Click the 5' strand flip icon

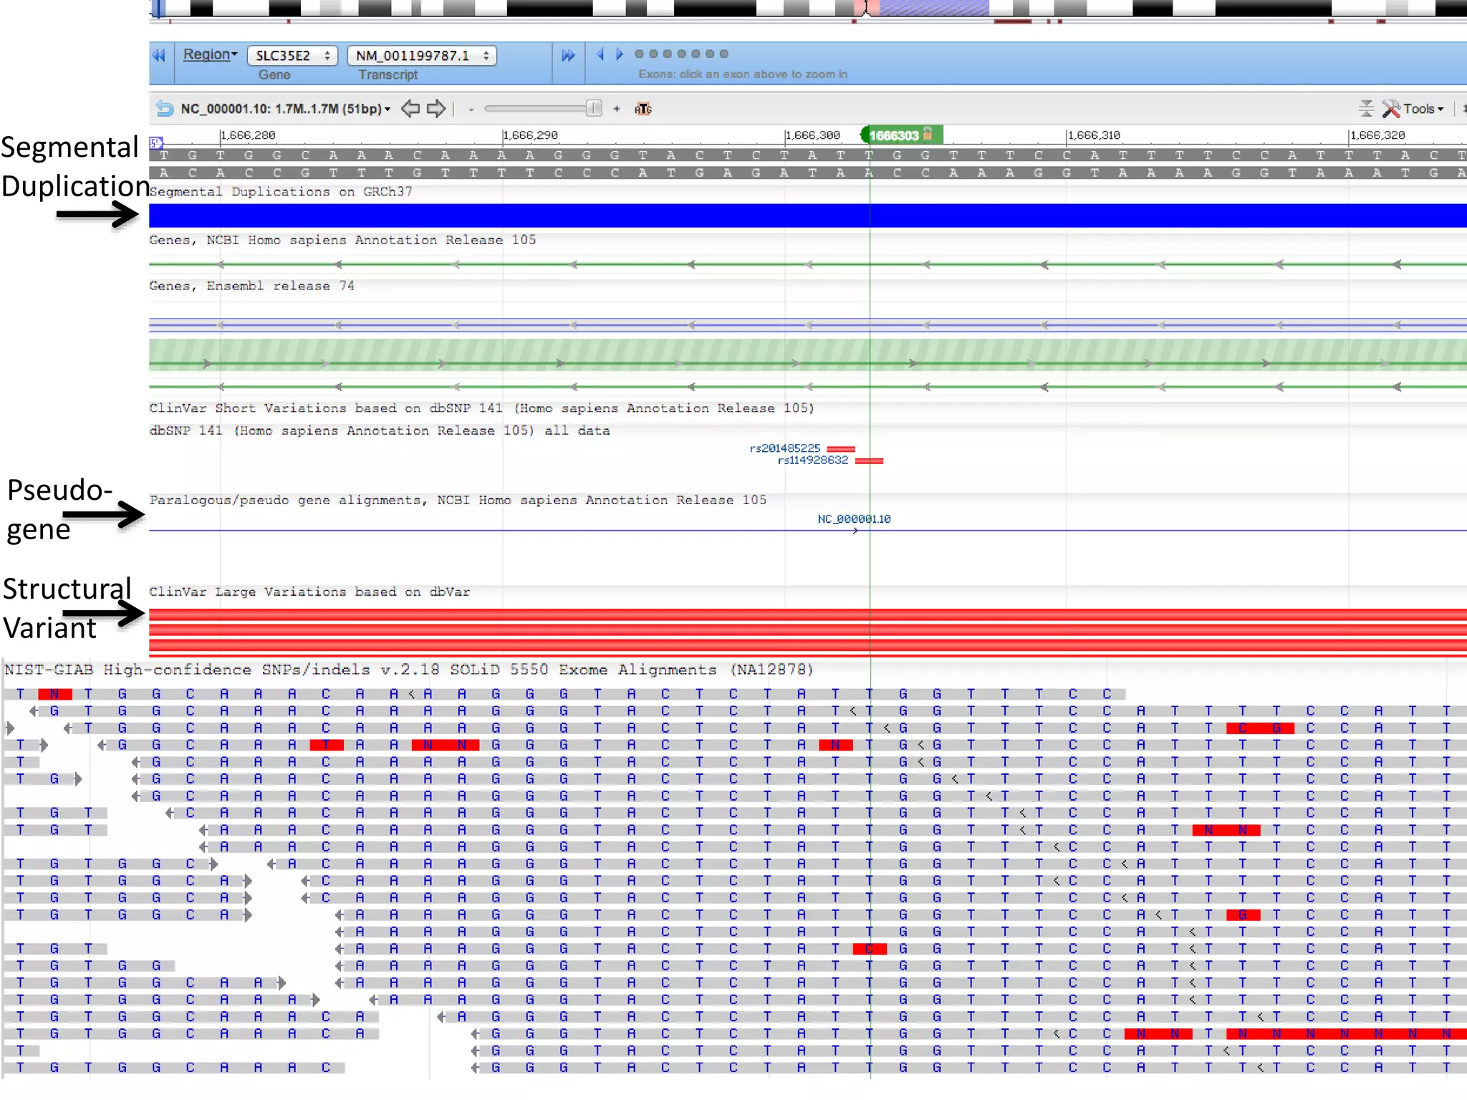[x=156, y=143]
